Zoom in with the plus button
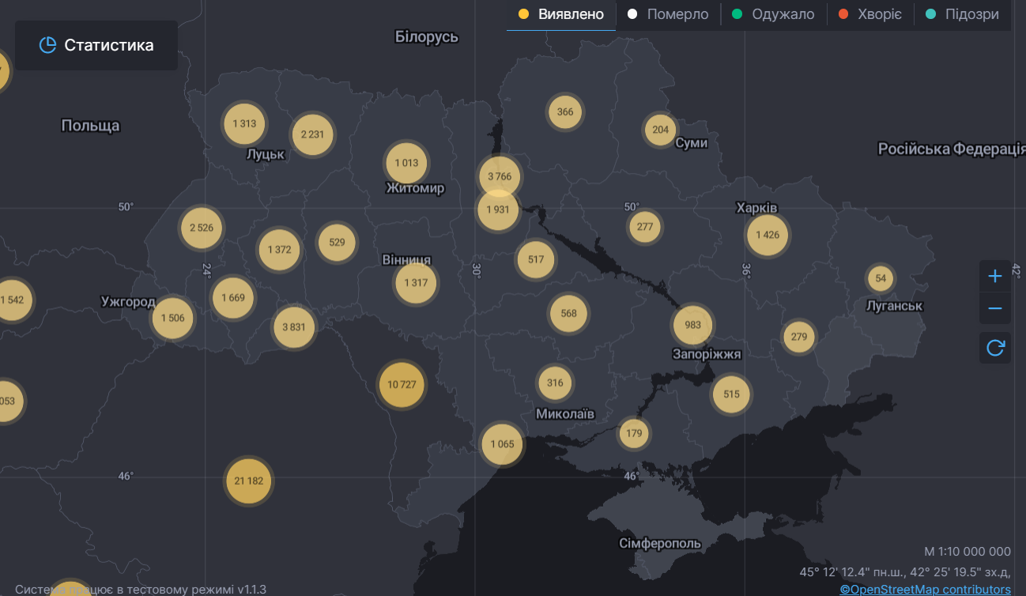Image resolution: width=1026 pixels, height=596 pixels. click(x=995, y=276)
